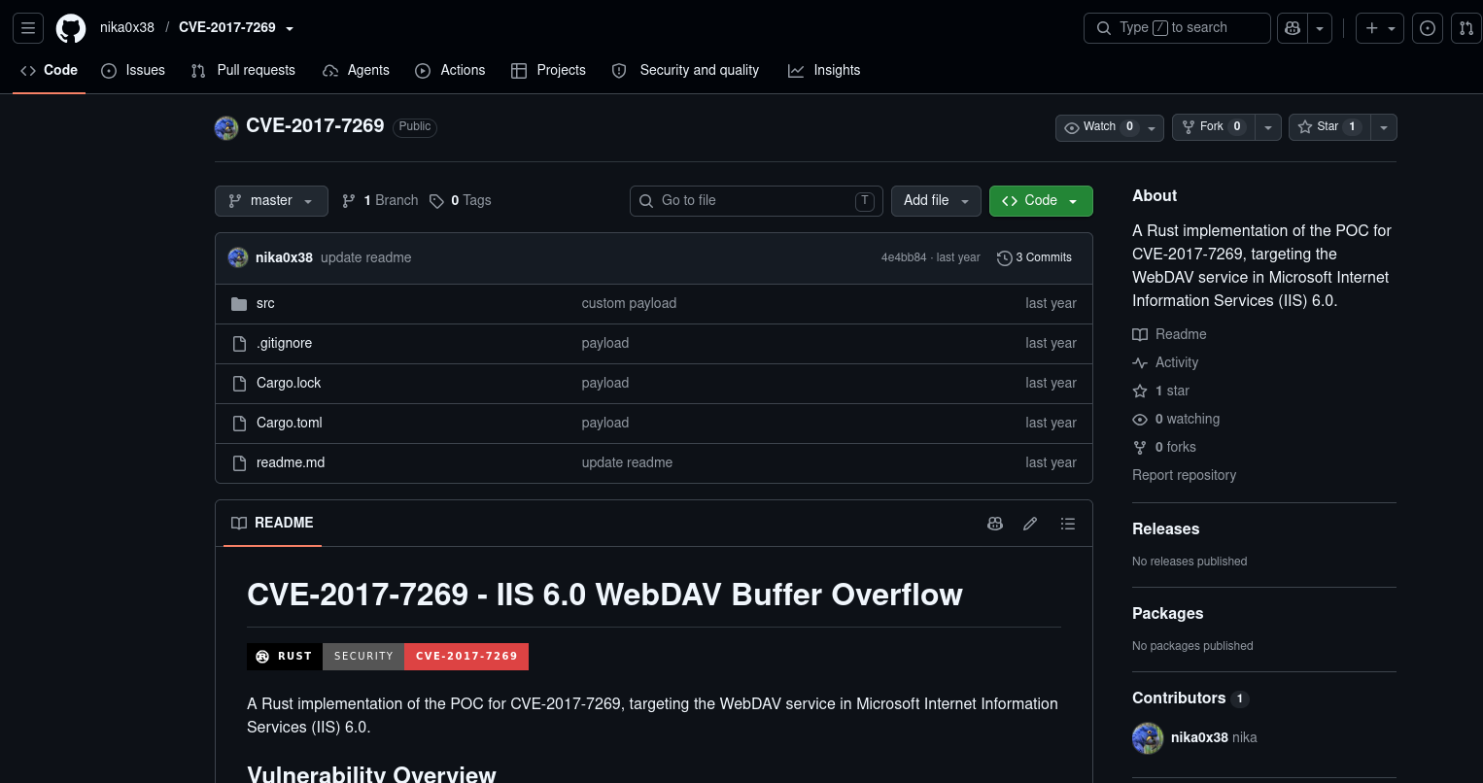Expand the fork options dropdown arrow
The image size is (1483, 783).
coord(1268,127)
